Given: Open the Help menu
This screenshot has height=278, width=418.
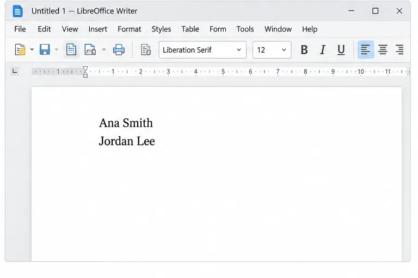Looking at the screenshot, I should click(310, 29).
